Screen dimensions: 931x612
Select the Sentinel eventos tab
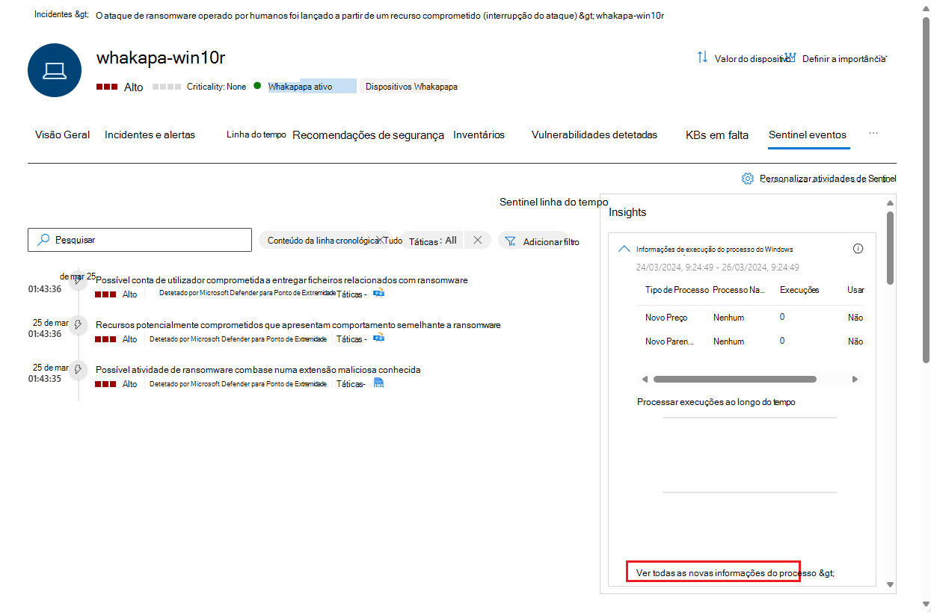tap(808, 135)
